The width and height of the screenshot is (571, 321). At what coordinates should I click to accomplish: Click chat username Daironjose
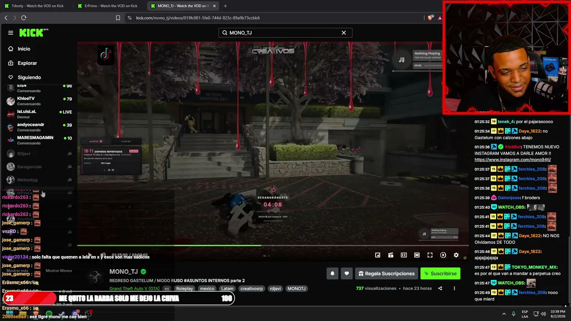click(509, 198)
